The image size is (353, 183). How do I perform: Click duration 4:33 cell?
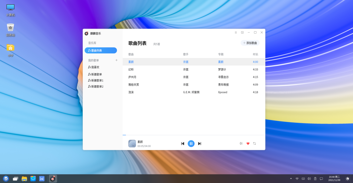click(255, 70)
